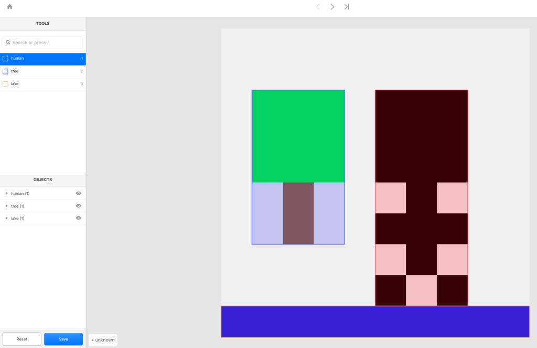Click shortcut number 3 beside lake
Viewport: 537px width, 348px height.
[x=81, y=83]
